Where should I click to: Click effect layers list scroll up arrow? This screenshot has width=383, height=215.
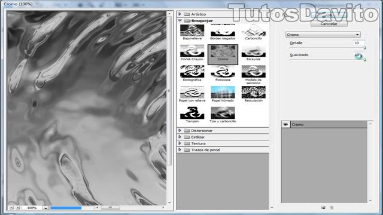370,124
